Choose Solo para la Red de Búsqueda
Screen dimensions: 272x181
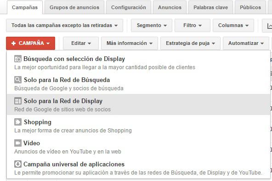click(x=138, y=83)
